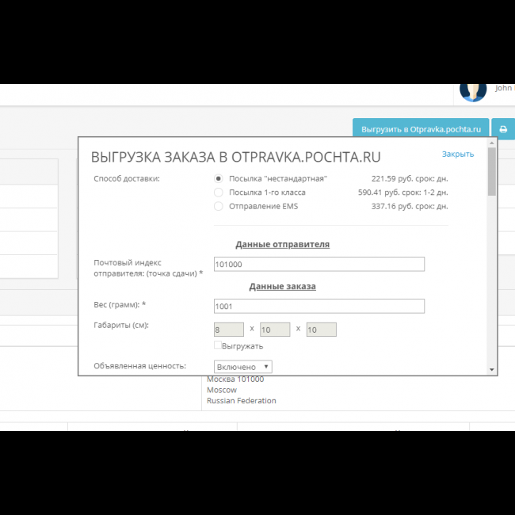Screen dimensions: 515x515
Task: Click the last dimension input field
Action: tap(321, 330)
